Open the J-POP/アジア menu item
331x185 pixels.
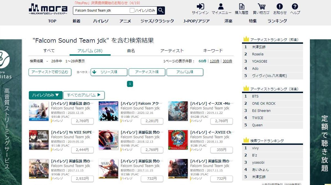(197, 21)
